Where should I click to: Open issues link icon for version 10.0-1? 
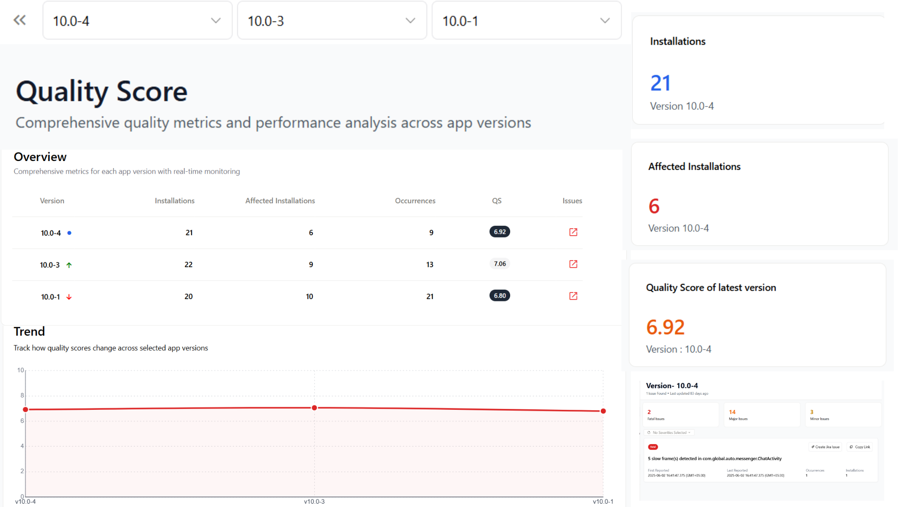(x=573, y=296)
